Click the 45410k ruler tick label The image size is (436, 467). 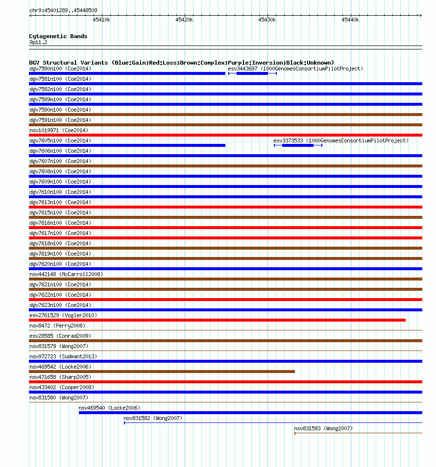(101, 20)
